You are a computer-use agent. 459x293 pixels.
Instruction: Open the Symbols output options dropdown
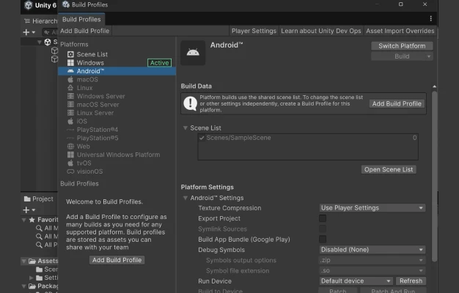[372, 260]
